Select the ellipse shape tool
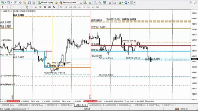The height and width of the screenshot is (111, 198). click(49, 7)
